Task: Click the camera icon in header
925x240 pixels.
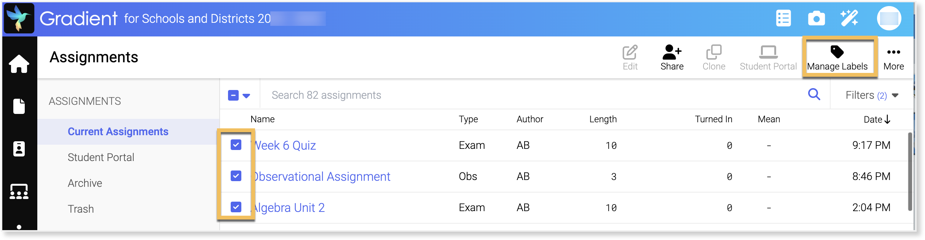Action: click(x=816, y=19)
